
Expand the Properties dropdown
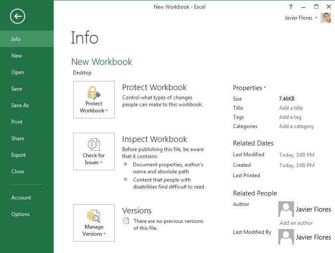[250, 88]
